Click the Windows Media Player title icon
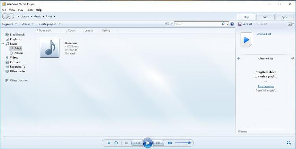 4,4
